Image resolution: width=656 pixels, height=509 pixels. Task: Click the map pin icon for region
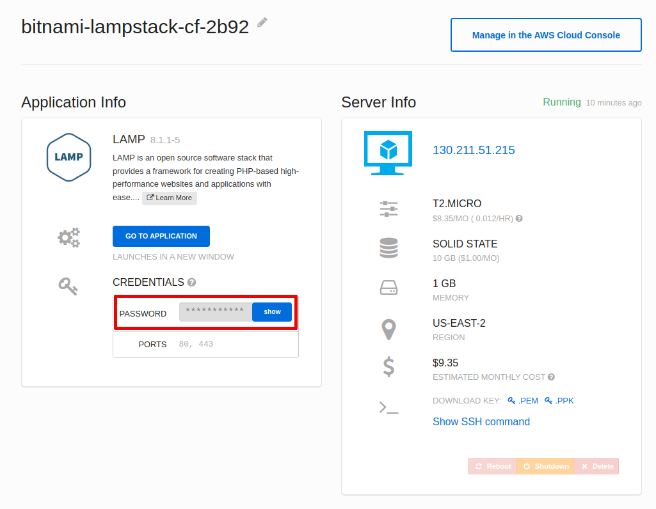(388, 329)
